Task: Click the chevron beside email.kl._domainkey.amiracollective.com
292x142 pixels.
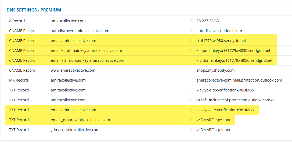Action: [x=191, y=50]
